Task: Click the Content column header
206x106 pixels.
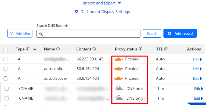Action: click(84, 49)
